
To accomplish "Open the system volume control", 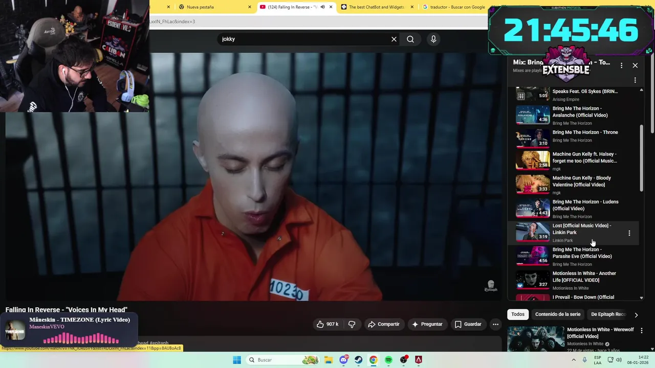I will 619,360.
